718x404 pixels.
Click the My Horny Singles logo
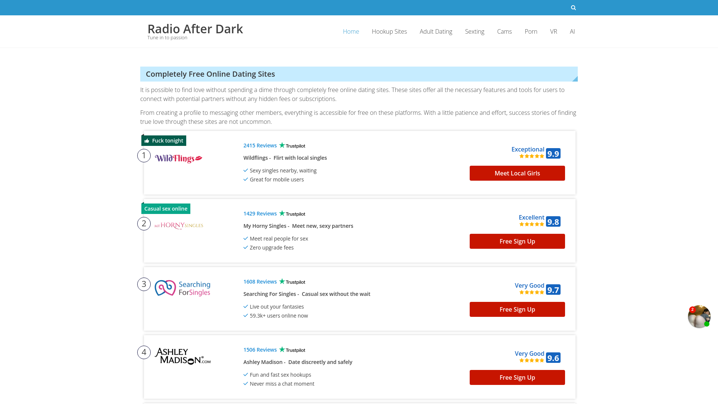pyautogui.click(x=179, y=226)
